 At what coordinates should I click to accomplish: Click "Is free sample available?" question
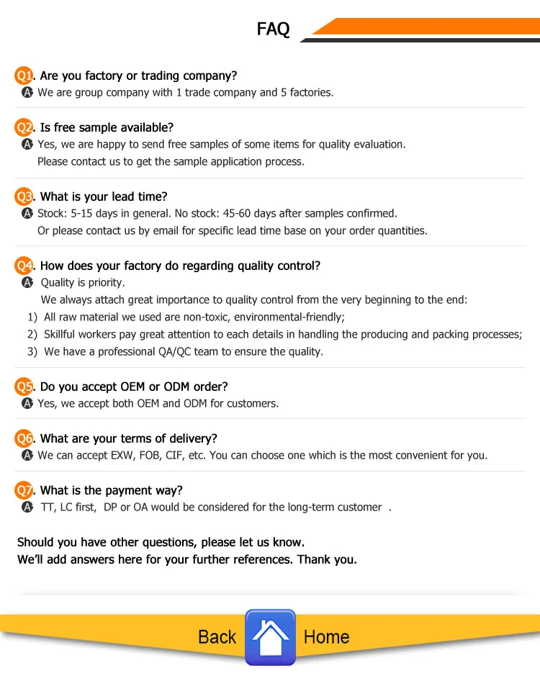[x=107, y=127]
